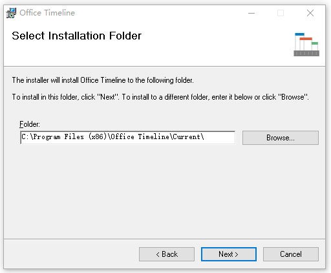Screen dimensions: 331x273
Task: Open the Browse folder dialog
Action: pos(281,138)
